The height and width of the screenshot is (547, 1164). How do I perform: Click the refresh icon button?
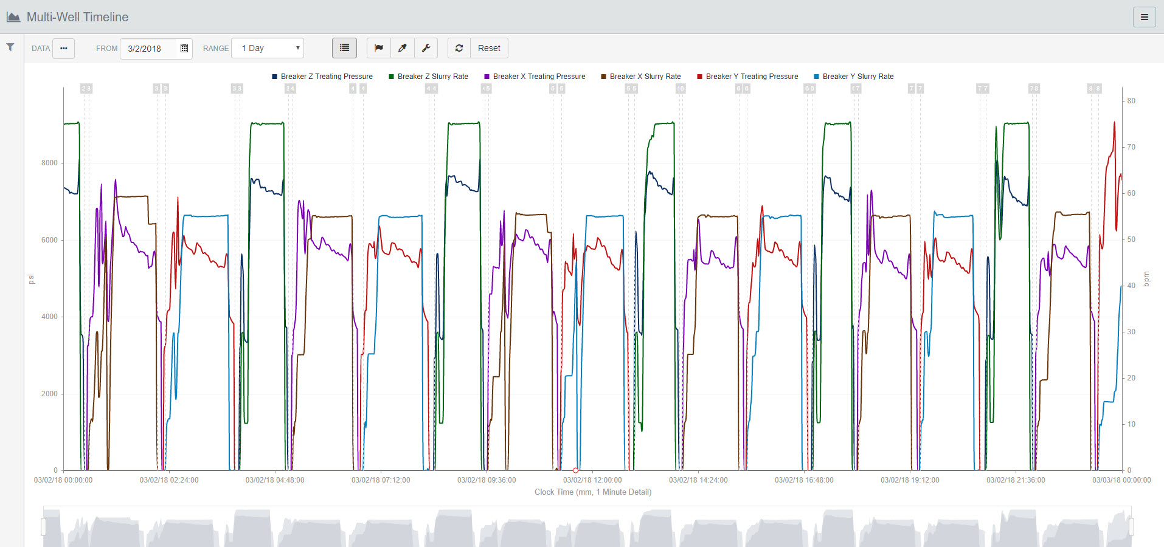[x=459, y=48]
